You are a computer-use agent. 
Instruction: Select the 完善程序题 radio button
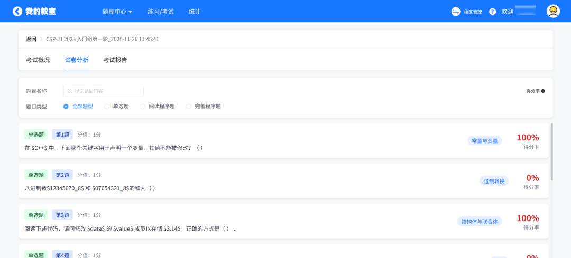pyautogui.click(x=189, y=107)
